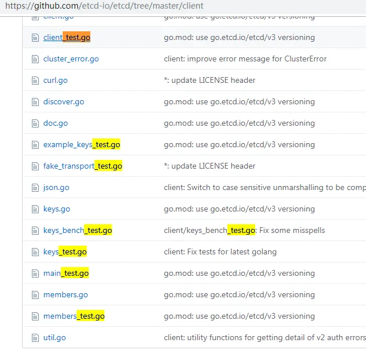Viewport: 366px width, 350px height.
Task: Open commit 'improve error message for ClusterError'
Action: point(245,59)
